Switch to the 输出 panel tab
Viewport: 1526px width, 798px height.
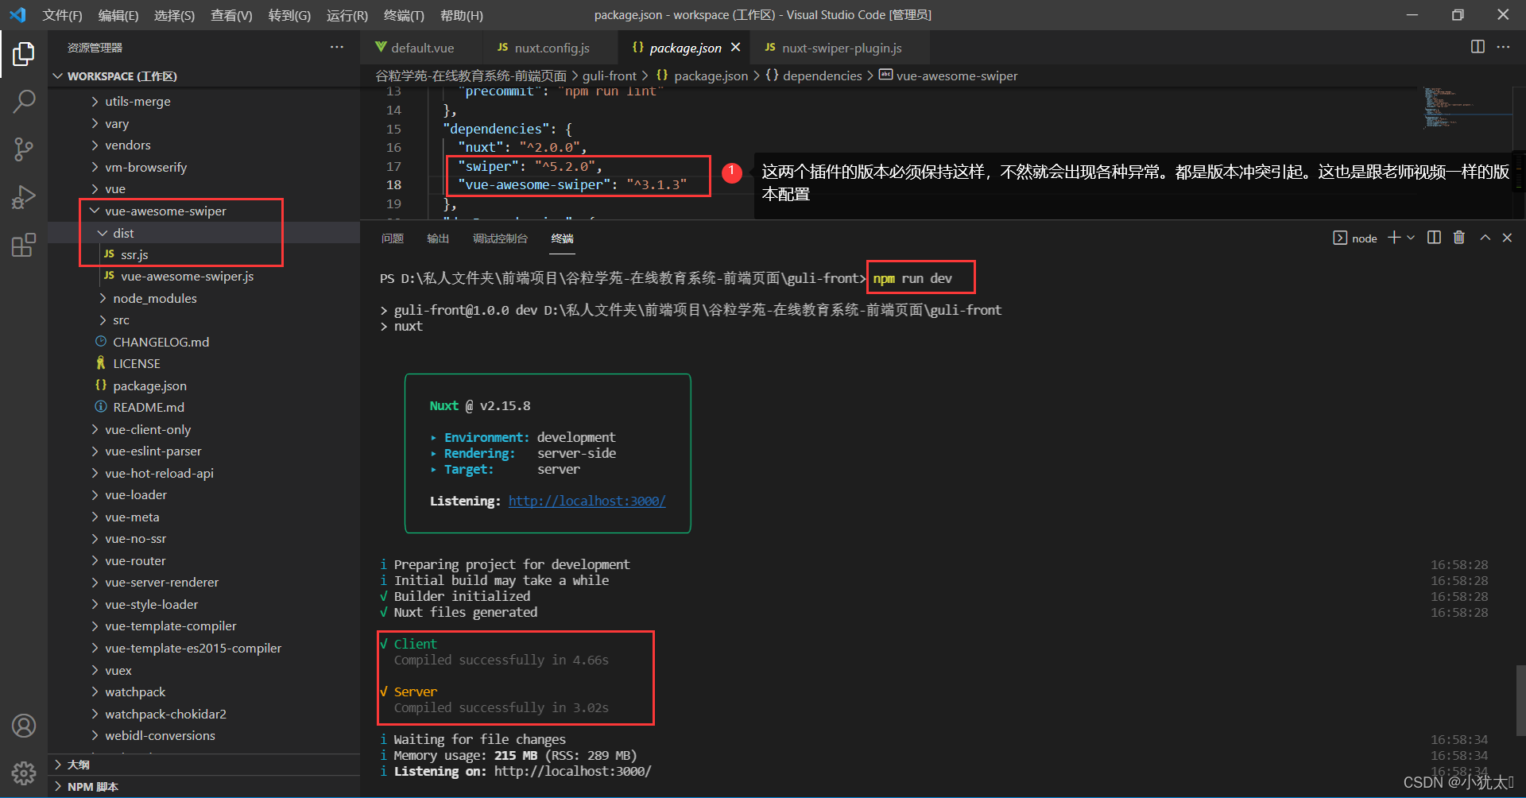click(x=438, y=238)
